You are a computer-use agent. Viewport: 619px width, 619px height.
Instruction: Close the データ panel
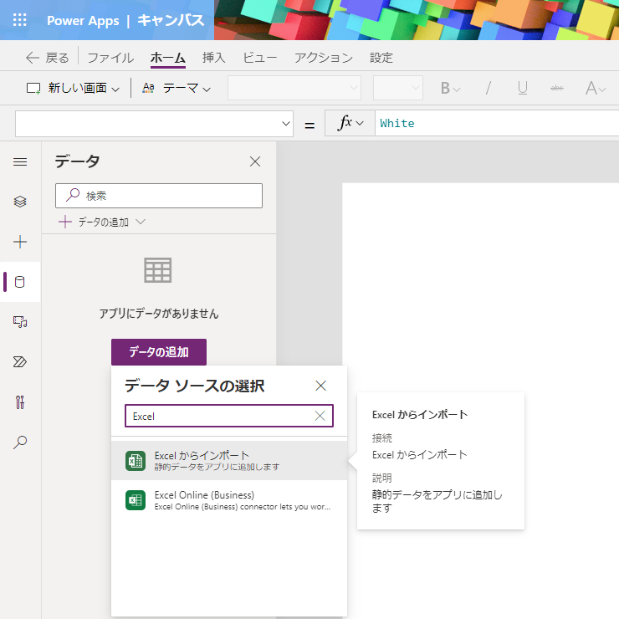255,161
